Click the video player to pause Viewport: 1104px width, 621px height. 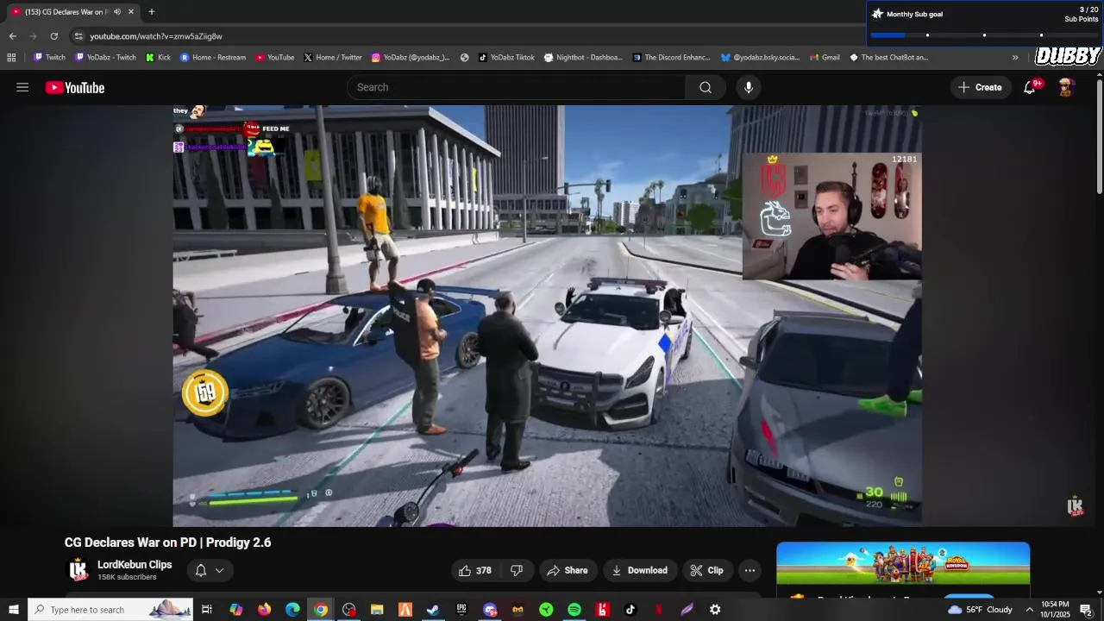(x=547, y=316)
